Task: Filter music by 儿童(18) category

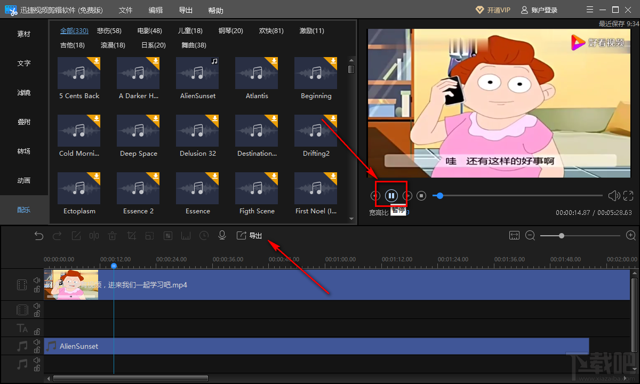Action: click(190, 31)
